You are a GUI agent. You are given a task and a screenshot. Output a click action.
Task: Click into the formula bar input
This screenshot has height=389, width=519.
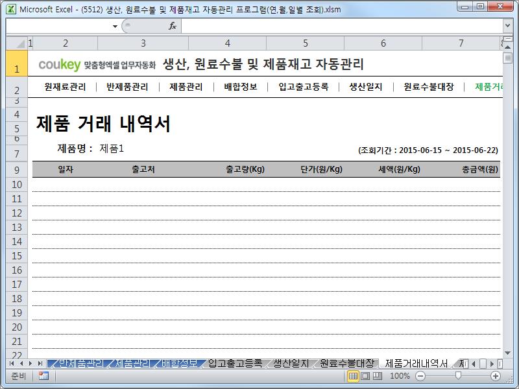click(342, 26)
